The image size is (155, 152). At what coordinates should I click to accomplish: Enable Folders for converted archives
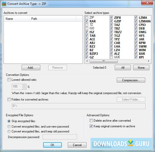pyautogui.click(x=9, y=99)
